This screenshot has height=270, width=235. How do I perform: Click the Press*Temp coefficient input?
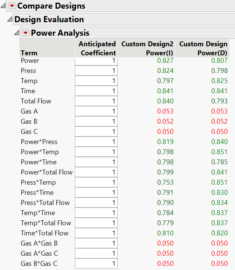[x=96, y=182]
